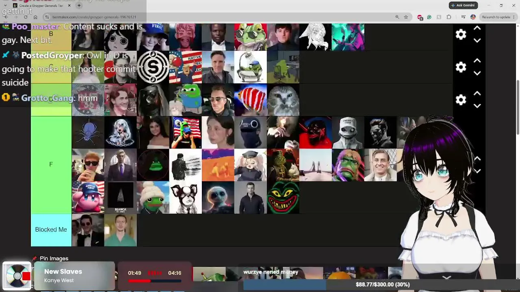Click the F tier label

click(x=51, y=165)
